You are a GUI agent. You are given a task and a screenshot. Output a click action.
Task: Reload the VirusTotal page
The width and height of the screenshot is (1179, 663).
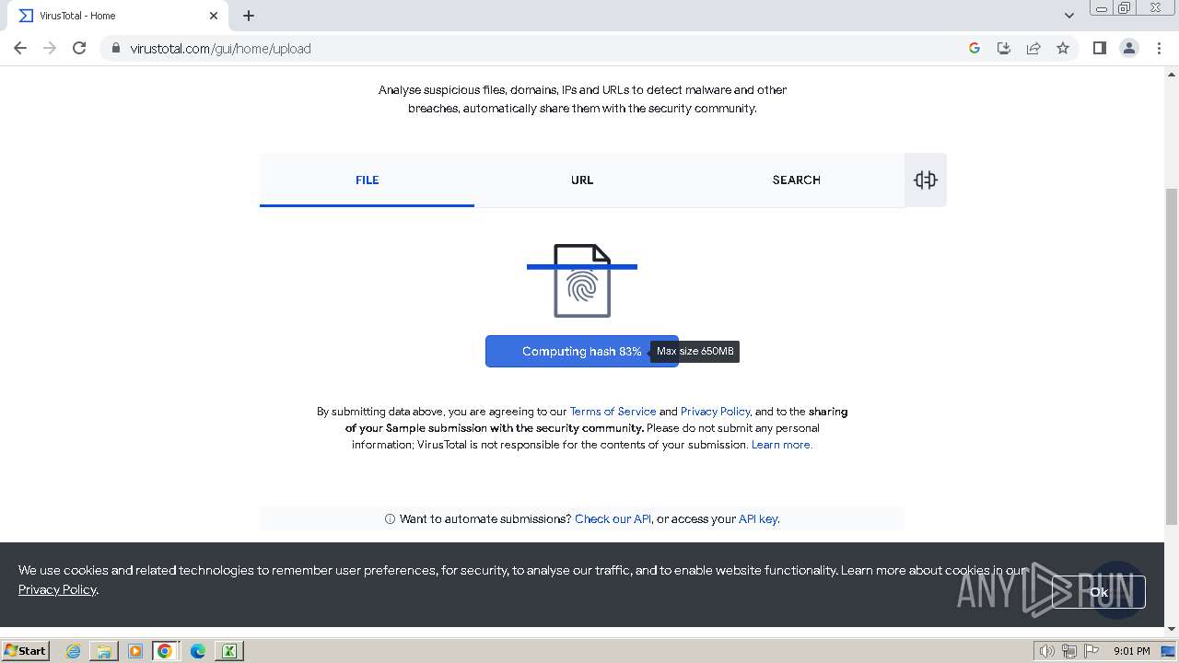[79, 48]
